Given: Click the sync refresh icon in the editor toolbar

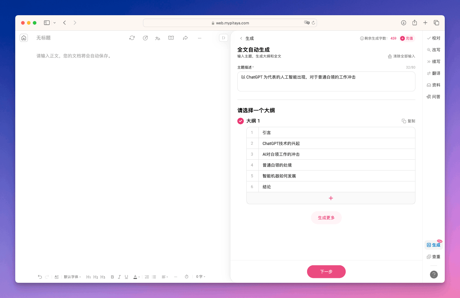Looking at the screenshot, I should point(132,38).
